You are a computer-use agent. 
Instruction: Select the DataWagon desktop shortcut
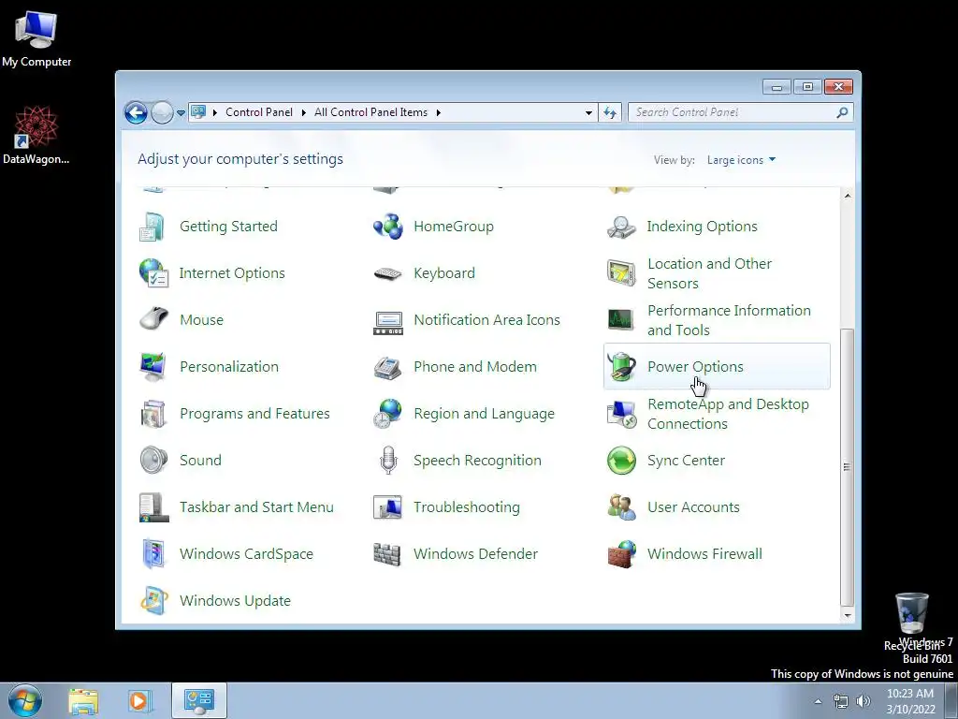(36, 135)
